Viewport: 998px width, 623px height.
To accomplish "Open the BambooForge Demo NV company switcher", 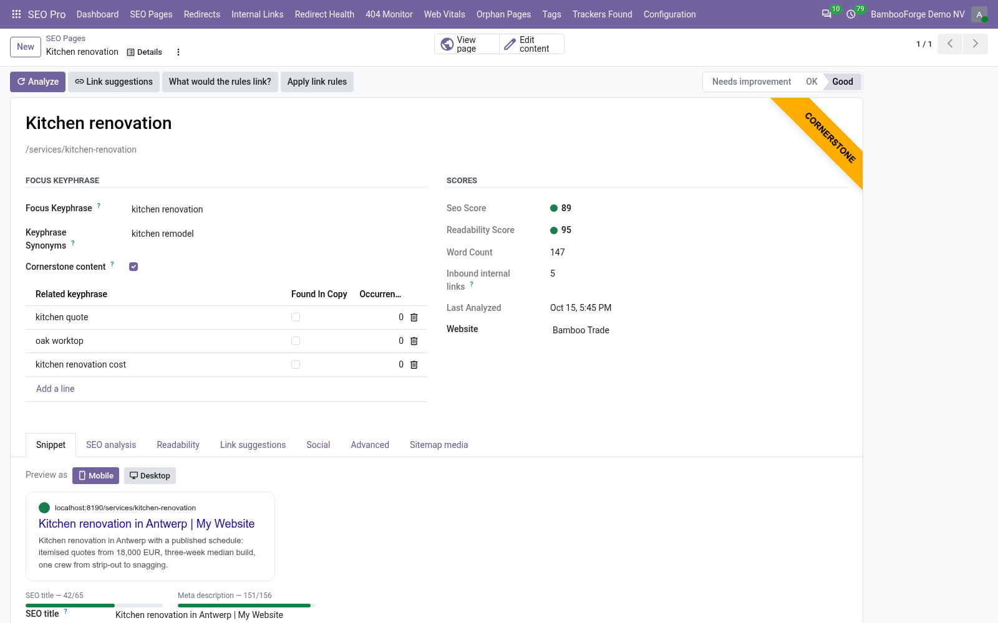I will pyautogui.click(x=918, y=14).
